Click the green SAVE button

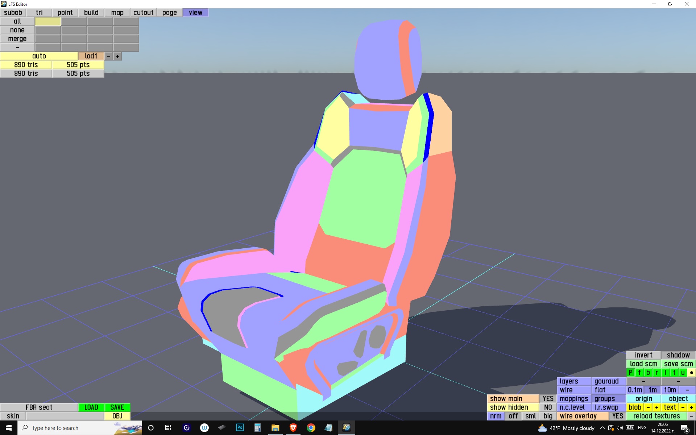pos(117,407)
